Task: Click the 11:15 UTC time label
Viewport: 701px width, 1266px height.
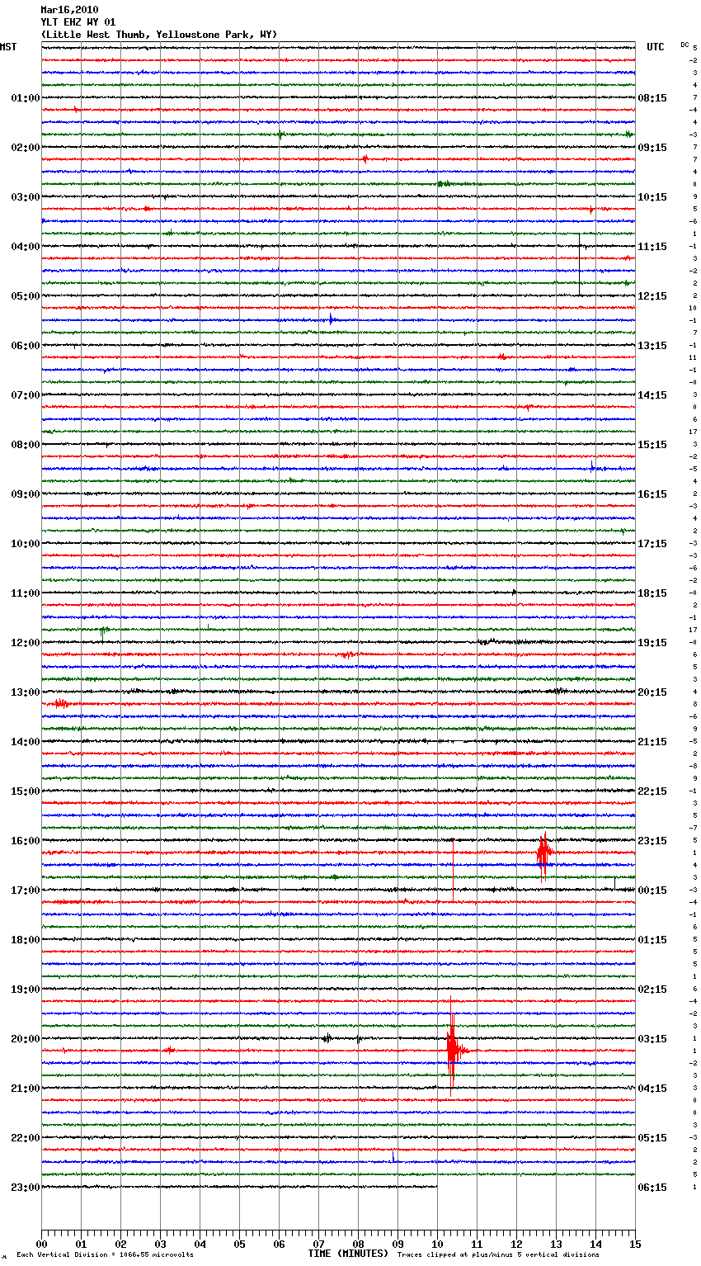Action: pos(652,247)
